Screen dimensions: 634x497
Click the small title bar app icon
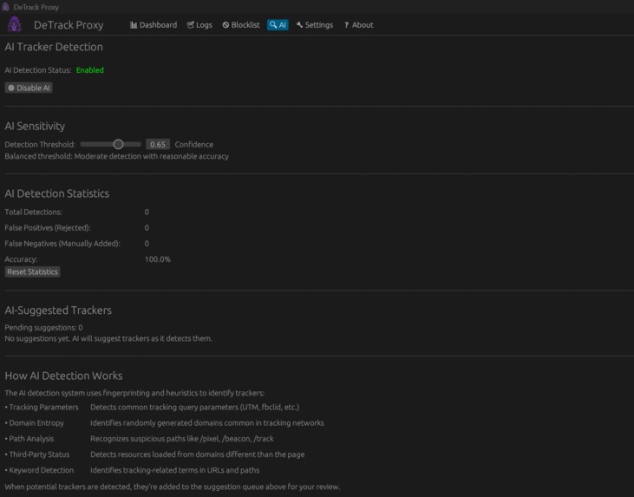pos(5,7)
